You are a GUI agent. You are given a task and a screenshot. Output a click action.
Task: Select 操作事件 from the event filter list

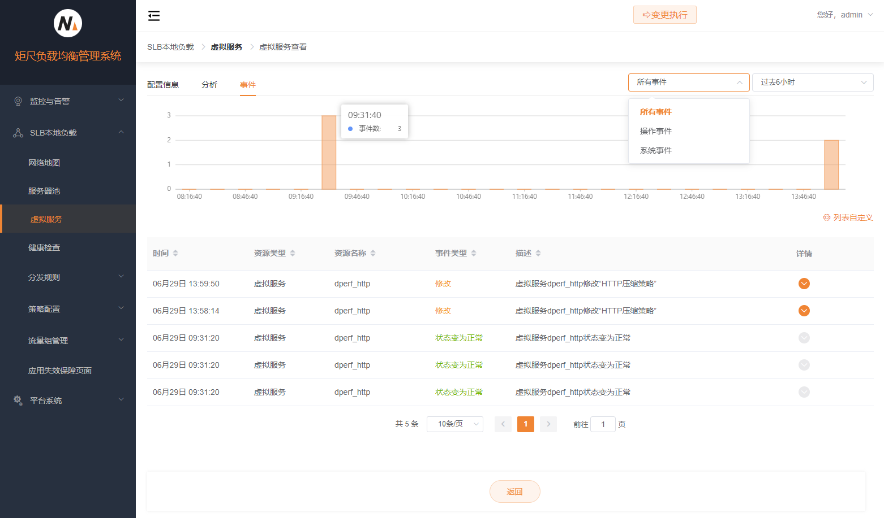click(656, 131)
